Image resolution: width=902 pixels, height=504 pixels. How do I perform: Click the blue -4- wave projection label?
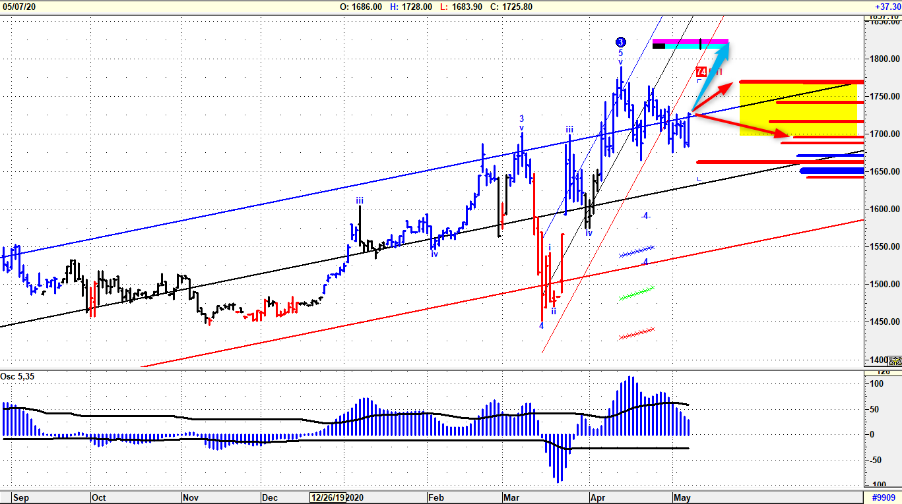tap(646, 215)
